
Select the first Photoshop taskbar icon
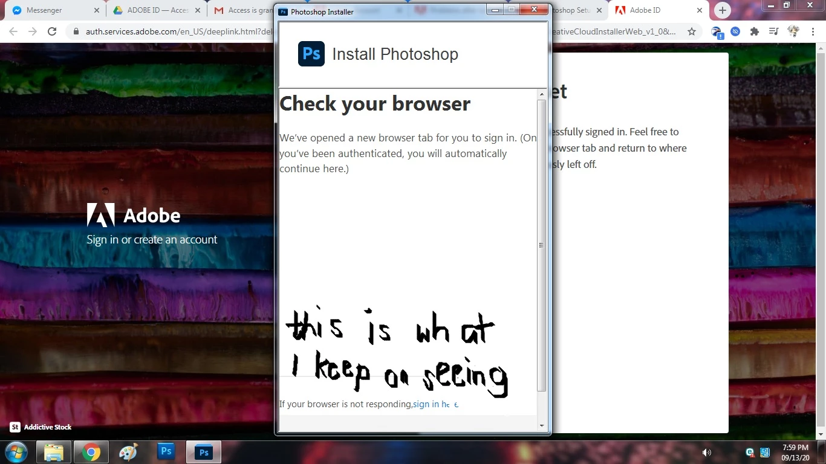(166, 451)
